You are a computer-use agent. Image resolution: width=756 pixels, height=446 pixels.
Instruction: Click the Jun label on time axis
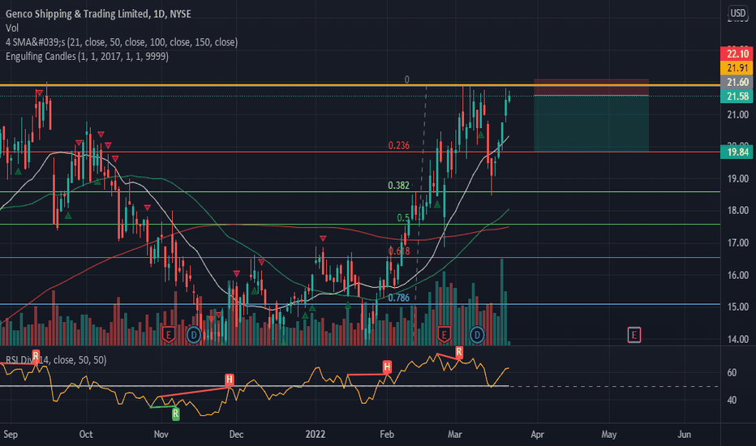(x=684, y=435)
